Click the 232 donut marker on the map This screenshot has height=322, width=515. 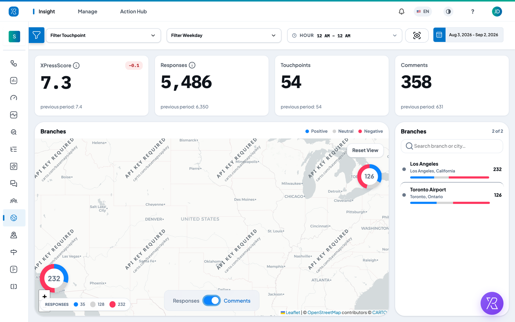(54, 278)
